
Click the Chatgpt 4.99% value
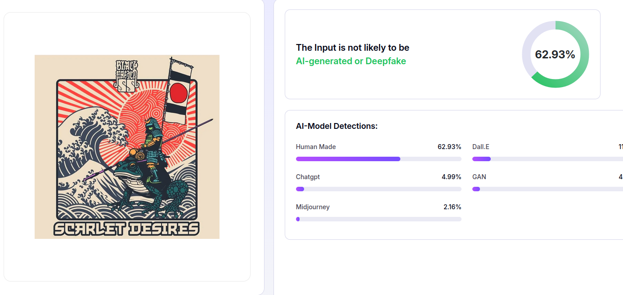click(451, 177)
